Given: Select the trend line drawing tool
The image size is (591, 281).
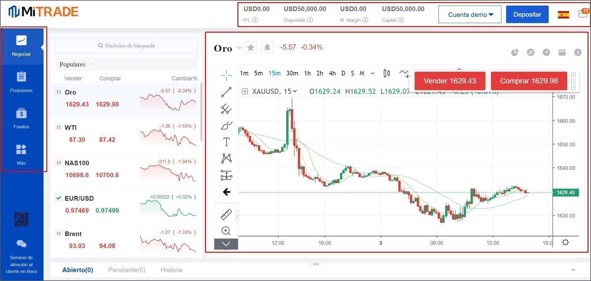Looking at the screenshot, I should tap(226, 92).
